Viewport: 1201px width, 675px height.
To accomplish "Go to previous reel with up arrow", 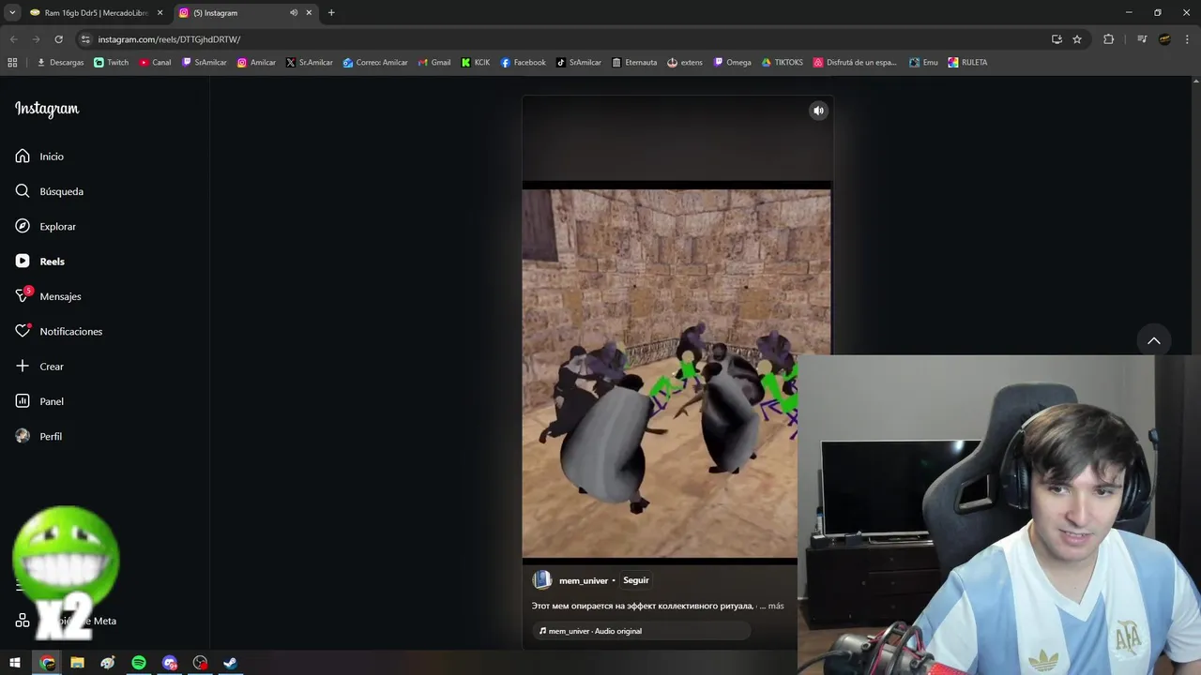I will tap(1154, 340).
